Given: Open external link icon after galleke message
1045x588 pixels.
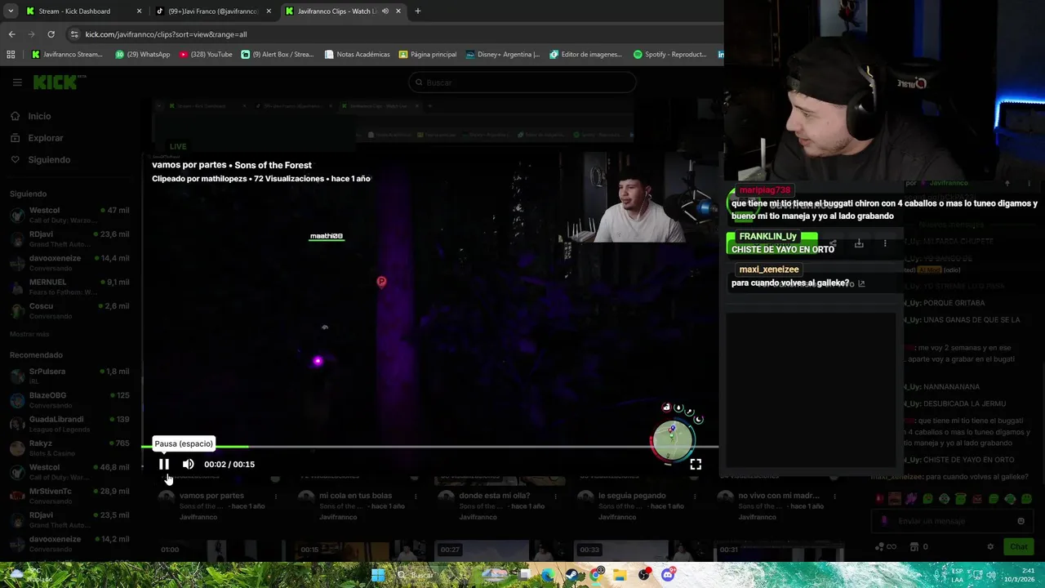Looking at the screenshot, I should pos(860,283).
